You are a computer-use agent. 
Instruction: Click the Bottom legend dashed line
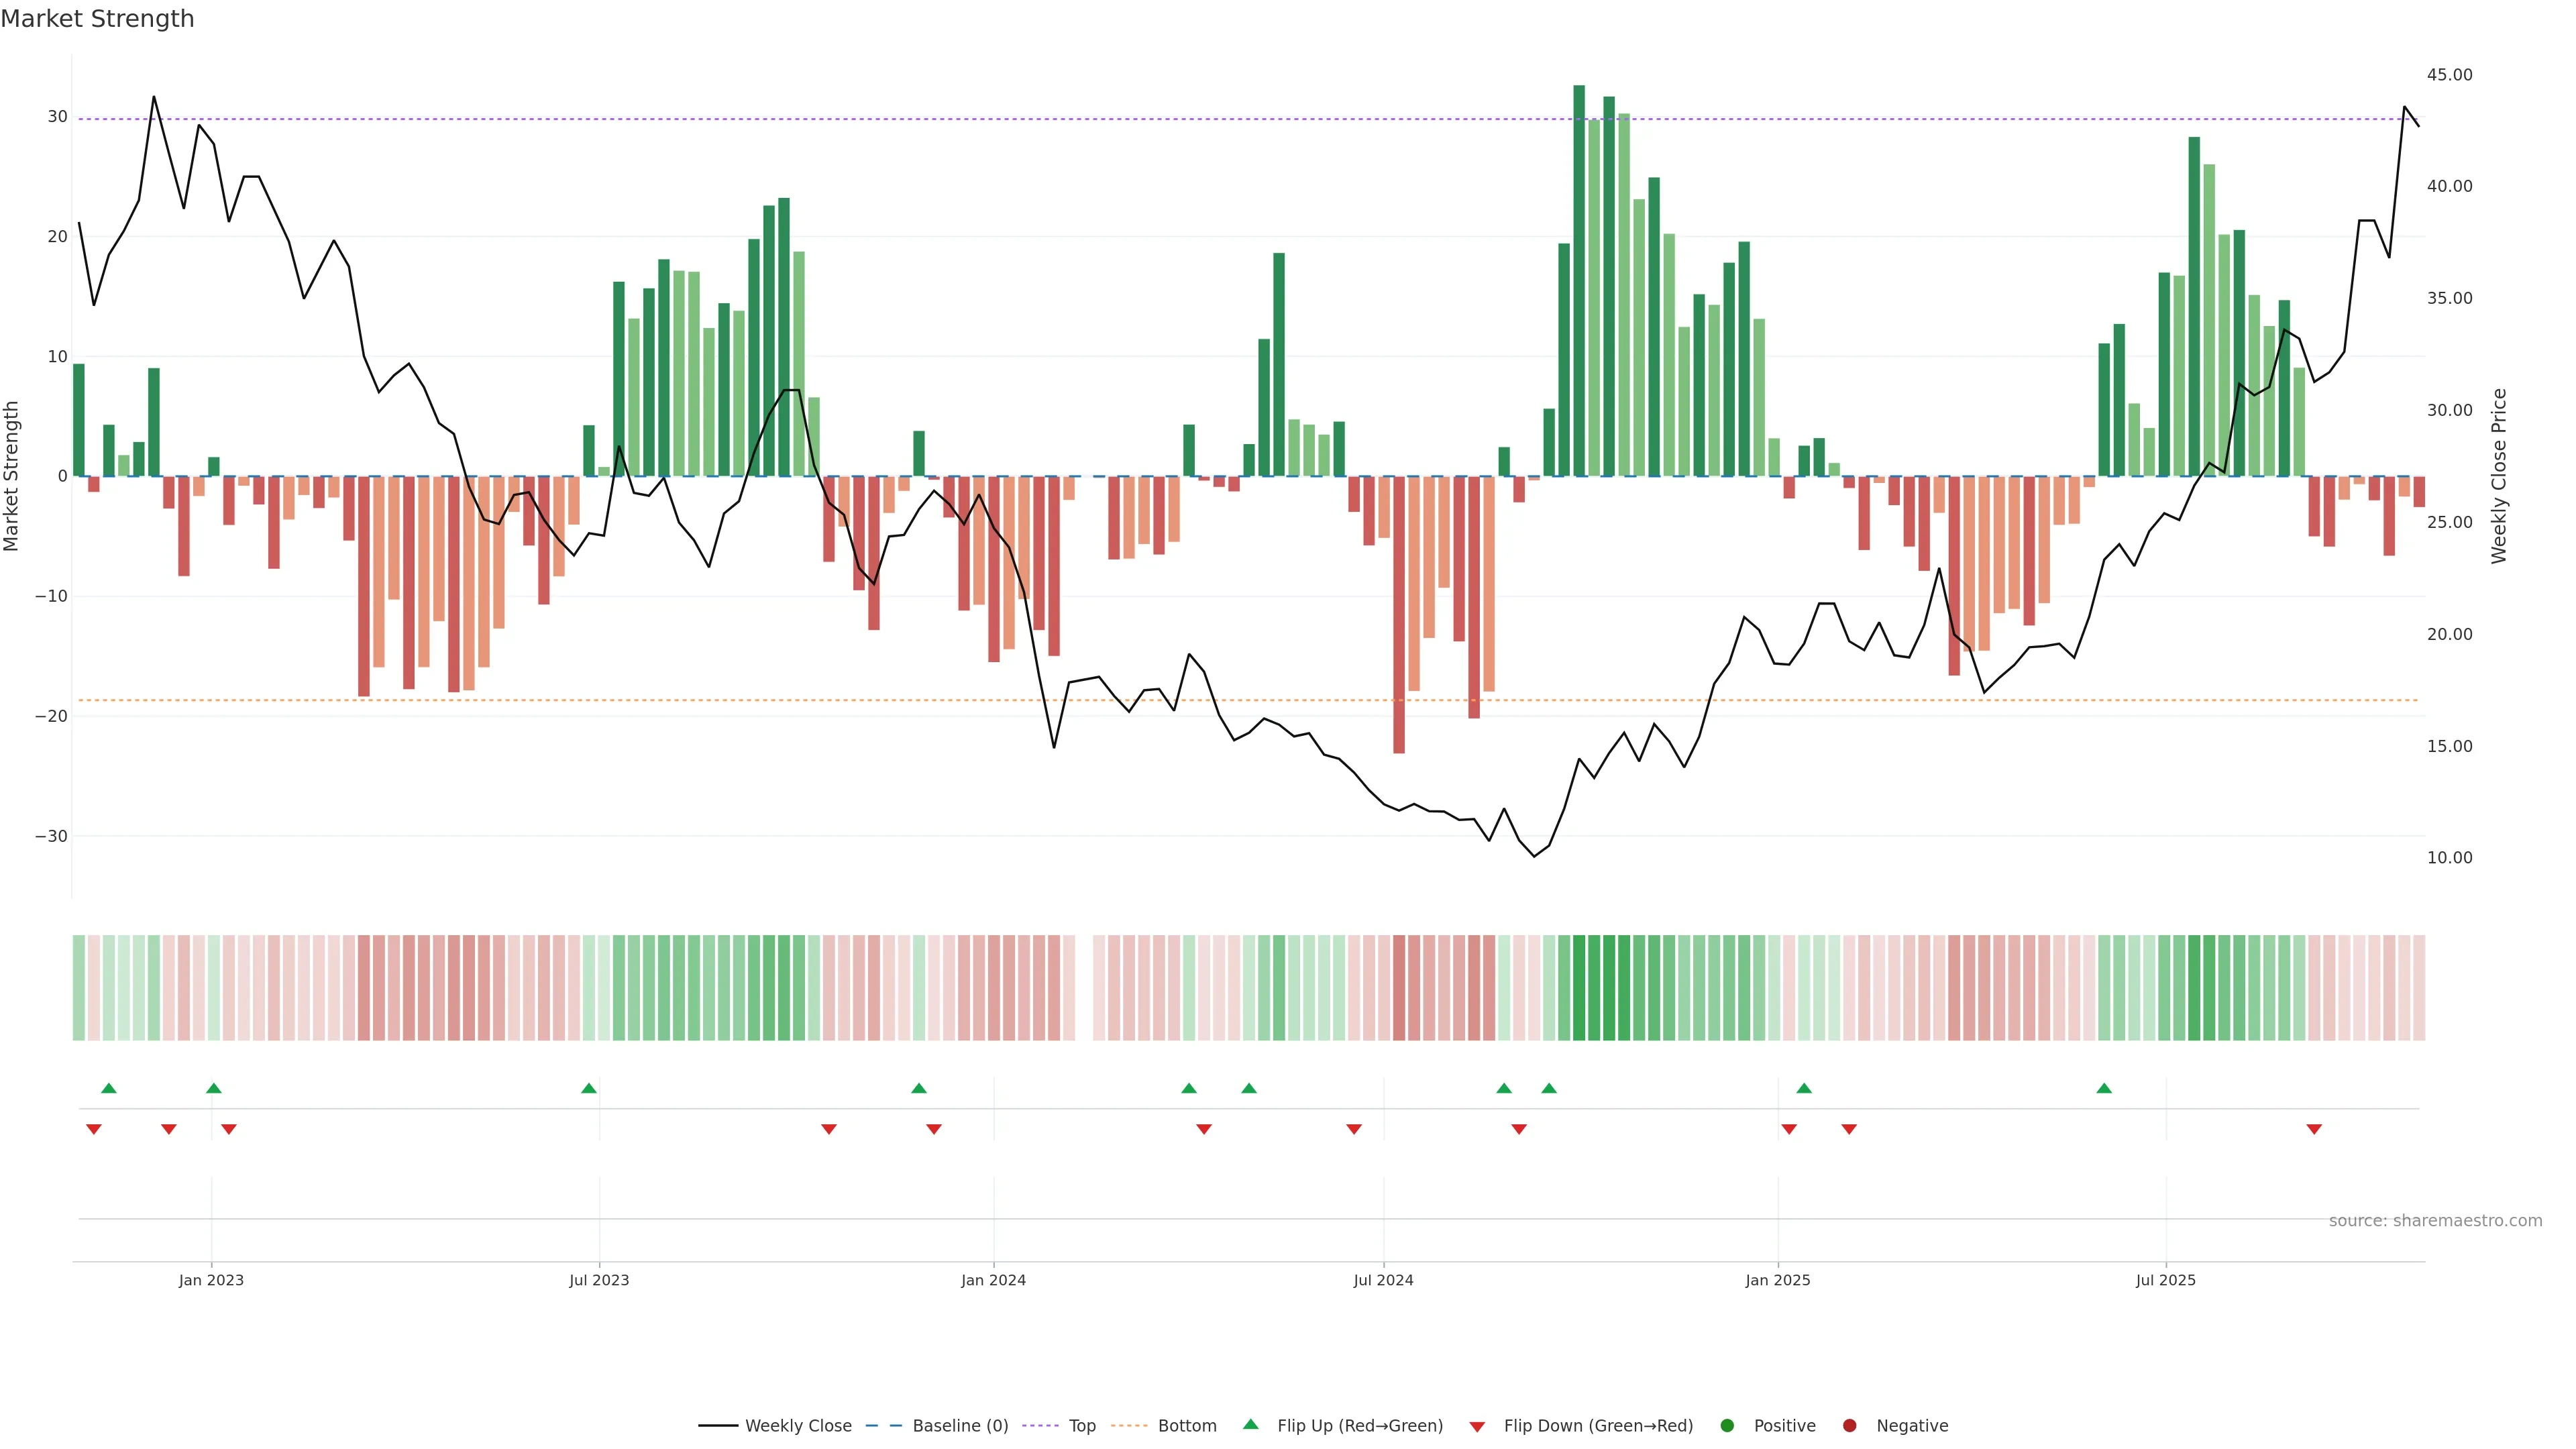click(x=1129, y=1426)
